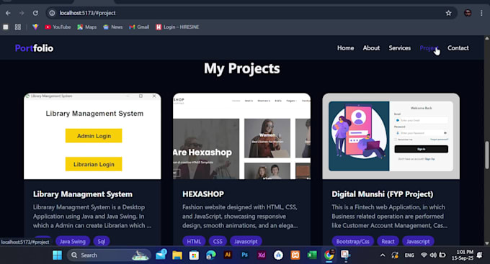Click the CSS tag
This screenshot has width=490, height=264.
click(218, 241)
